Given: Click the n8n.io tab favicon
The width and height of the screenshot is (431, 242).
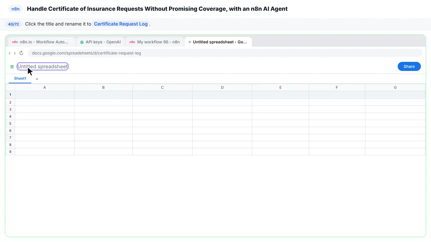Looking at the screenshot, I should (x=15, y=42).
